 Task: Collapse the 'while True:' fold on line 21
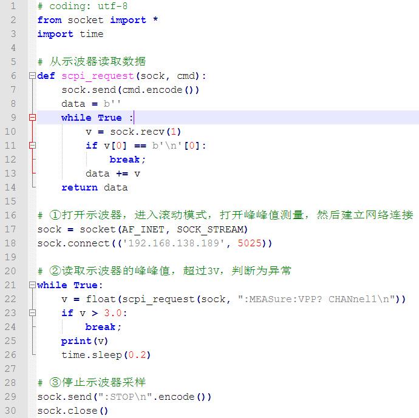click(x=32, y=285)
